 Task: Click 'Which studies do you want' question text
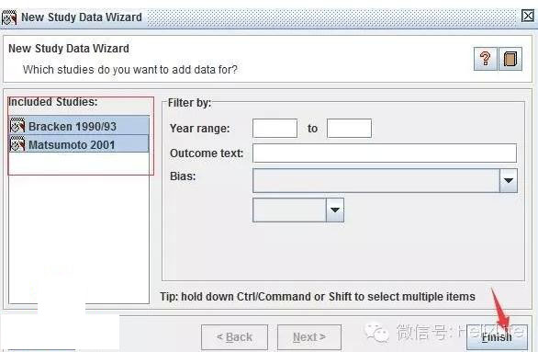pos(130,70)
